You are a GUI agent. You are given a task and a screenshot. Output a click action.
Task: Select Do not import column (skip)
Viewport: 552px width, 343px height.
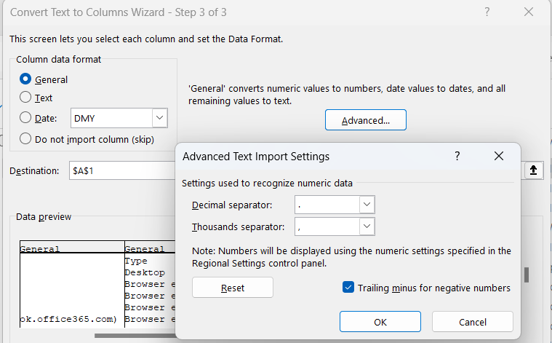coord(26,139)
